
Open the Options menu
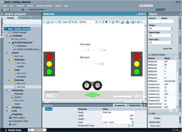click(58, 6)
